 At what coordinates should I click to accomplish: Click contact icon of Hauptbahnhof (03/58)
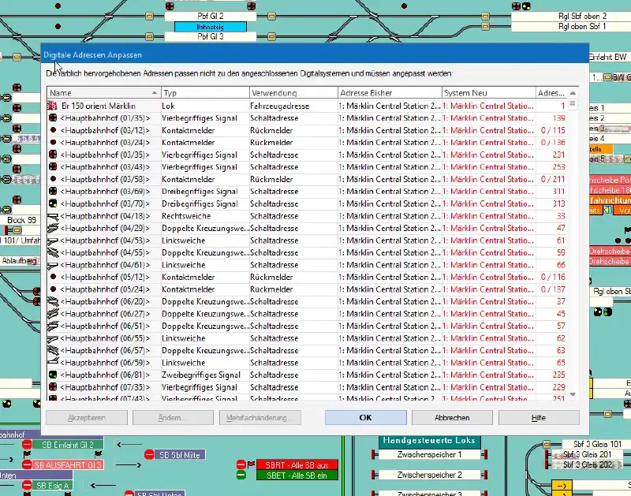coord(53,179)
